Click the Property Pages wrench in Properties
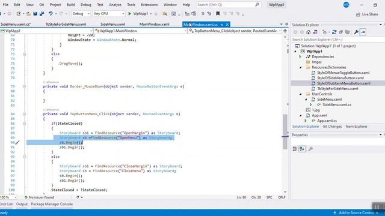This screenshot has height=216, width=385. click(310, 149)
